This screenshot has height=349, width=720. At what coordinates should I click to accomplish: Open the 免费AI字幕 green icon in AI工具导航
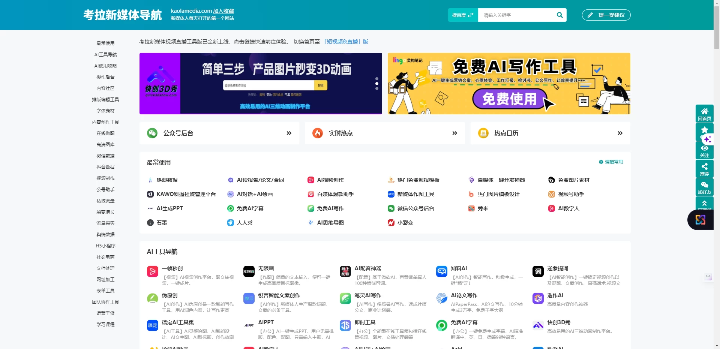click(441, 325)
